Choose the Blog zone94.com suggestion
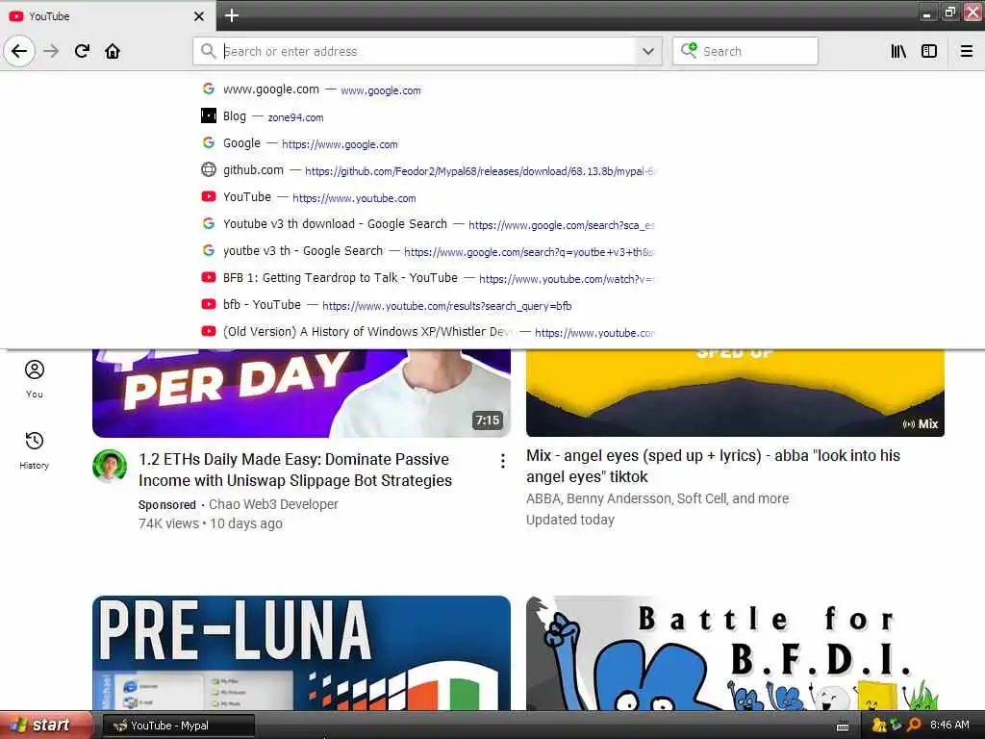The height and width of the screenshot is (739, 985). 427,116
